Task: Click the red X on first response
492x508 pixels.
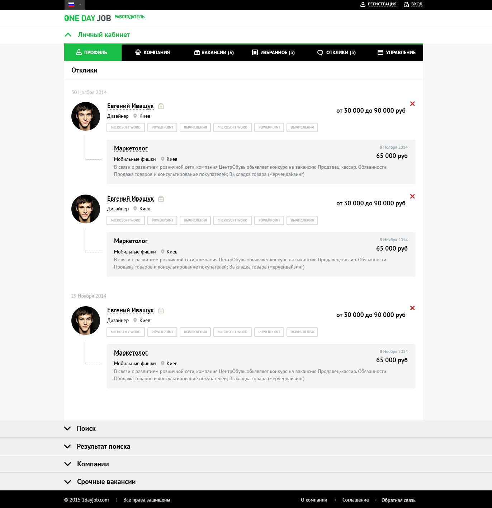Action: tap(412, 104)
